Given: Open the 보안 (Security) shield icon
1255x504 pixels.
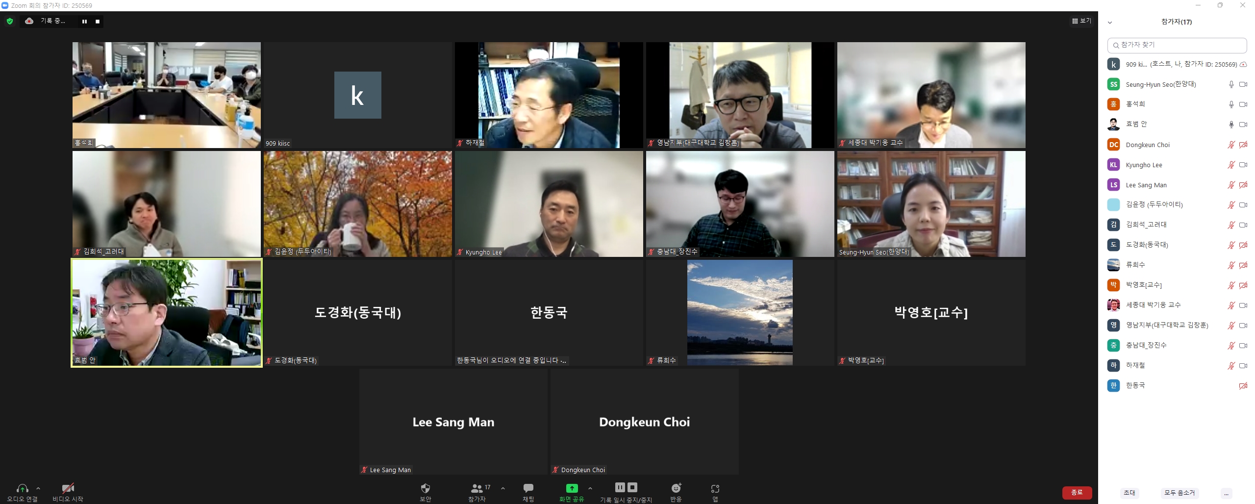Looking at the screenshot, I should [x=425, y=488].
